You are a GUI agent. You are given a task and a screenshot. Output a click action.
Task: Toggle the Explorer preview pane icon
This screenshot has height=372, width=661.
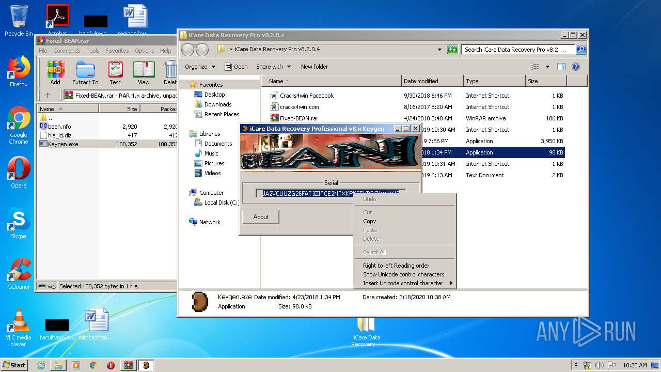[x=561, y=67]
